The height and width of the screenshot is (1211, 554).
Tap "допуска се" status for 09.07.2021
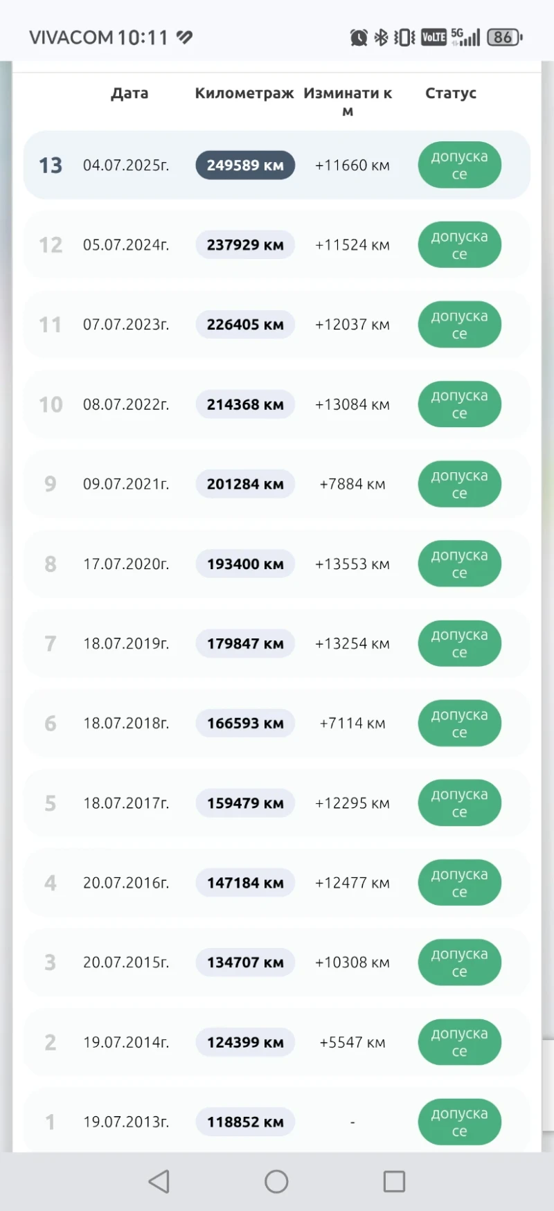(x=459, y=485)
